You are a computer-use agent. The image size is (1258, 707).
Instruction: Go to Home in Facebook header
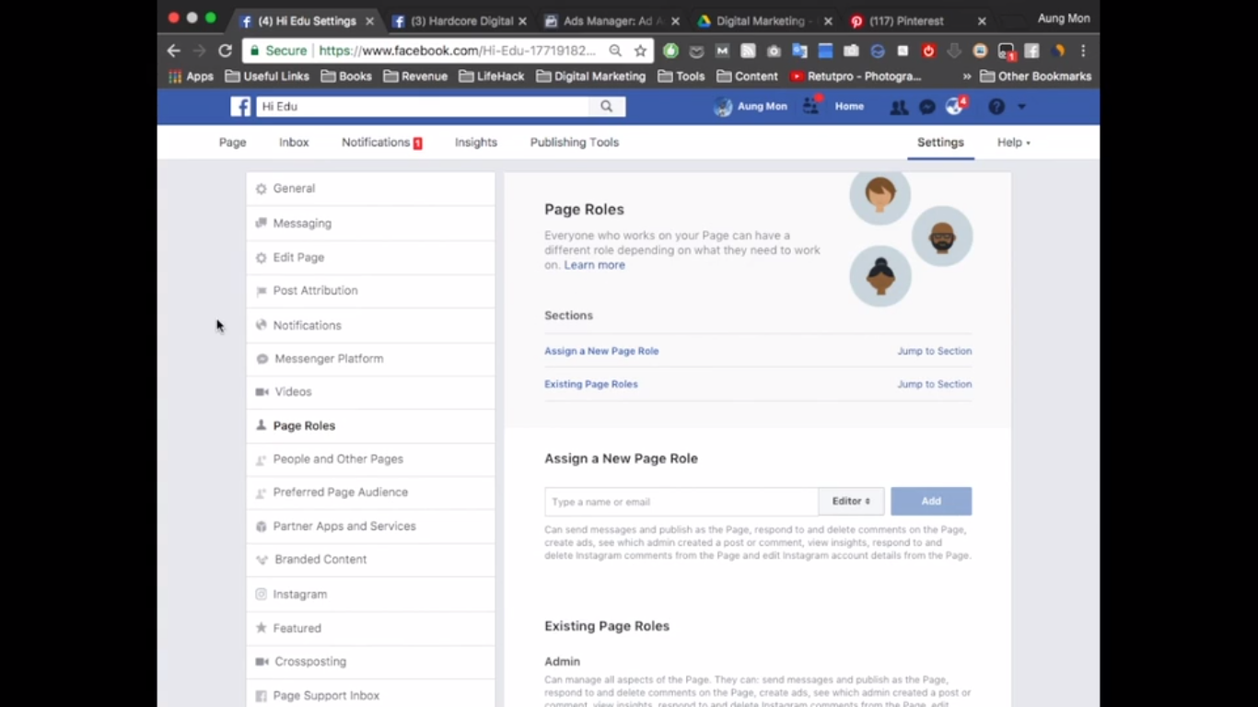849,107
